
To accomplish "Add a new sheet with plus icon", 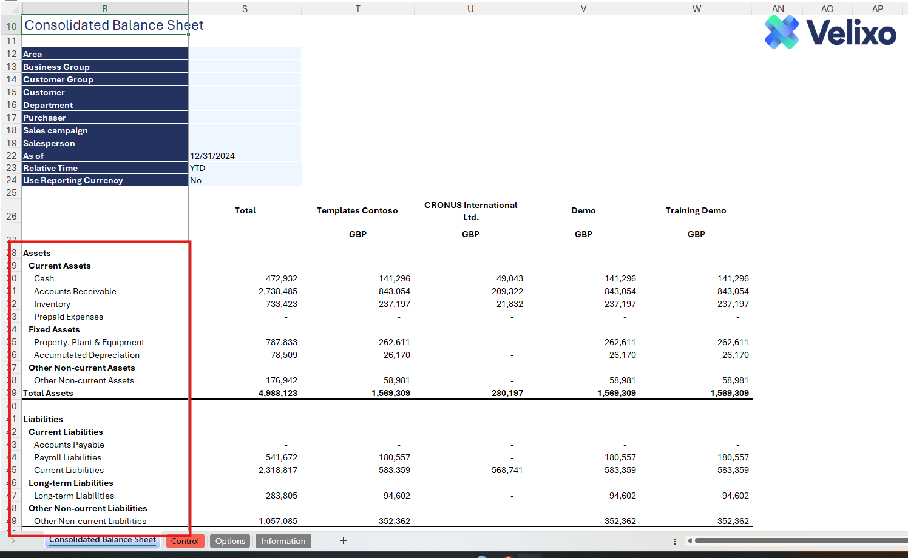I will coord(343,541).
